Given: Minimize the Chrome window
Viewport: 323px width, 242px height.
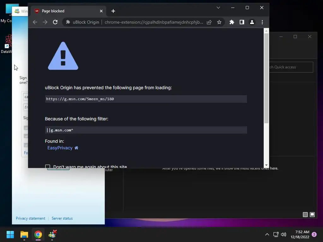Looking at the screenshot, I should 233,8.
